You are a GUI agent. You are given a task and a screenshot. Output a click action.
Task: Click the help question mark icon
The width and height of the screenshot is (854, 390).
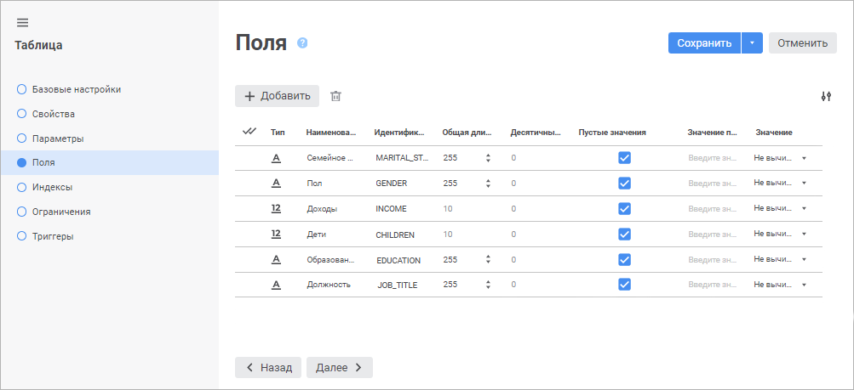(302, 43)
